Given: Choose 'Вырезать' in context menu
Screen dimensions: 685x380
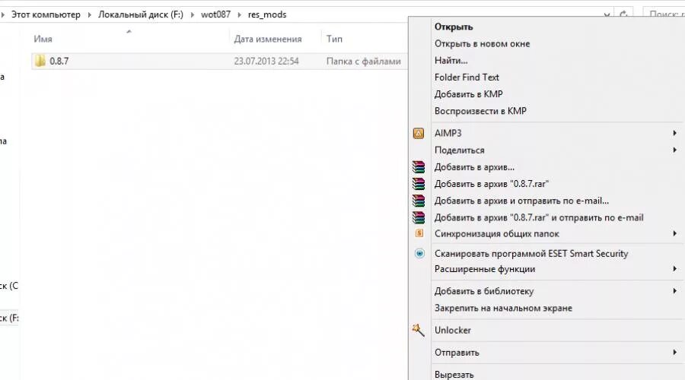Looking at the screenshot, I should 454,375.
